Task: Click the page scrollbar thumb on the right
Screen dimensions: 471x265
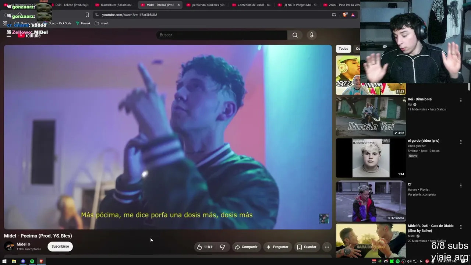Action: [x=469, y=87]
